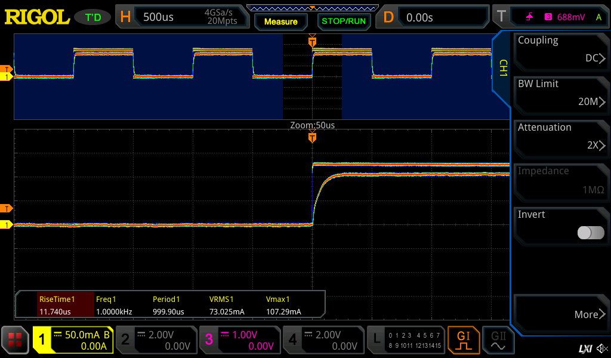Click the orange H horizontal timebase icon
Screen dimensions: 611x358
[x=125, y=17]
